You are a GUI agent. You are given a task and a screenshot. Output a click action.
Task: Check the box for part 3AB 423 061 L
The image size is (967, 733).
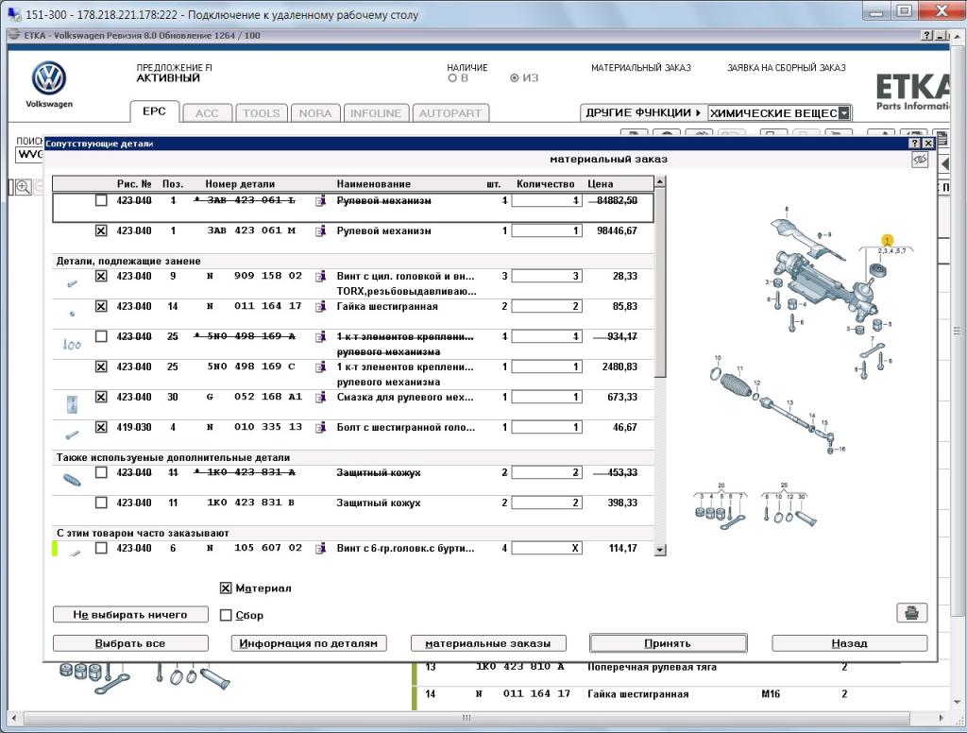pyautogui.click(x=101, y=200)
